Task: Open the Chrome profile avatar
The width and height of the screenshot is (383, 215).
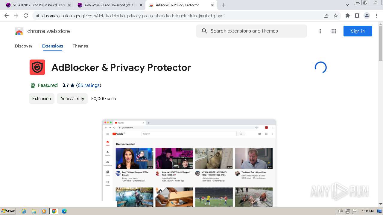Action: coord(367,16)
